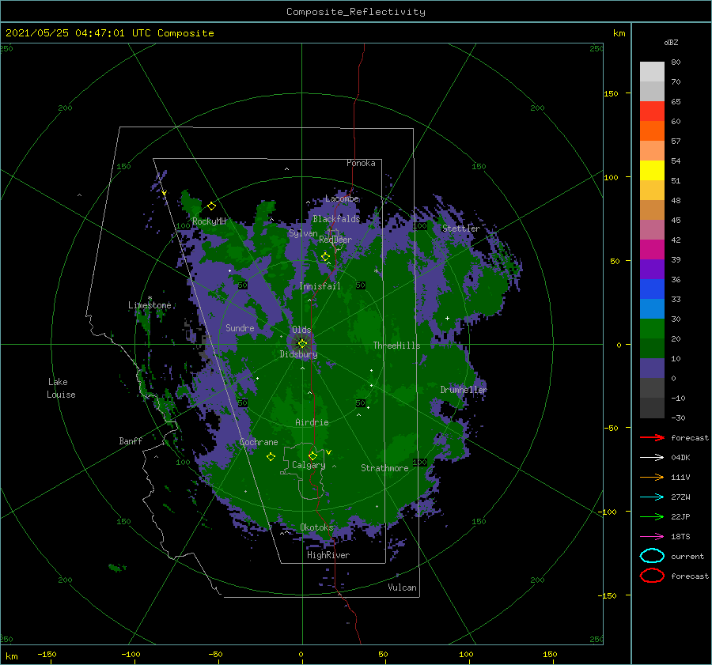Select the Sundre label
This screenshot has width=712, height=665.
click(x=240, y=327)
